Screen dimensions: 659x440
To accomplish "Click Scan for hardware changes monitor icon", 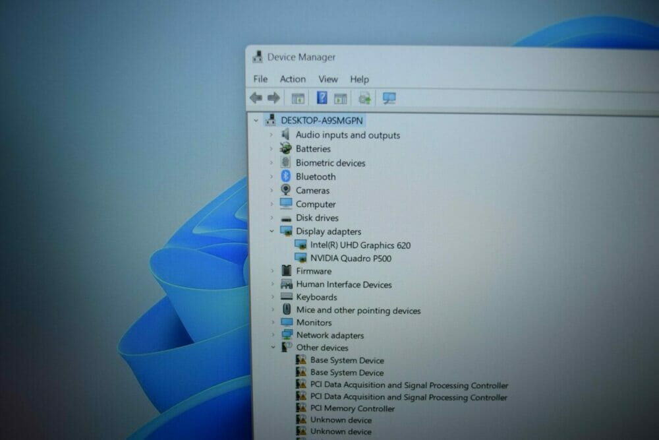I will pos(389,98).
